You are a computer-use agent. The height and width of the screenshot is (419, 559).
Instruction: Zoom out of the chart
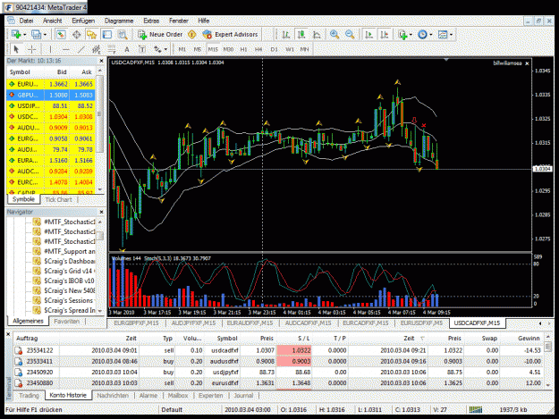click(350, 35)
